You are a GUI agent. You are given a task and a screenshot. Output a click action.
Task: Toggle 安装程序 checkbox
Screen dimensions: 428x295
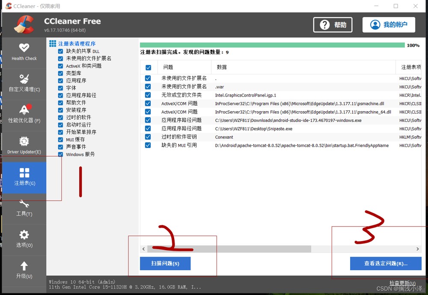click(61, 110)
